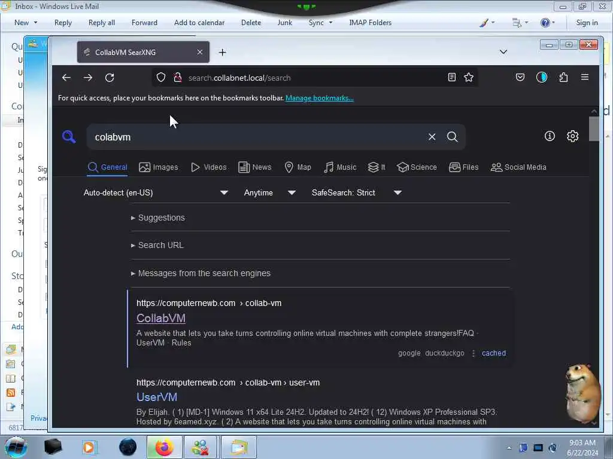This screenshot has height=459, width=613.
Task: Open Firefox from the taskbar
Action: point(164,447)
